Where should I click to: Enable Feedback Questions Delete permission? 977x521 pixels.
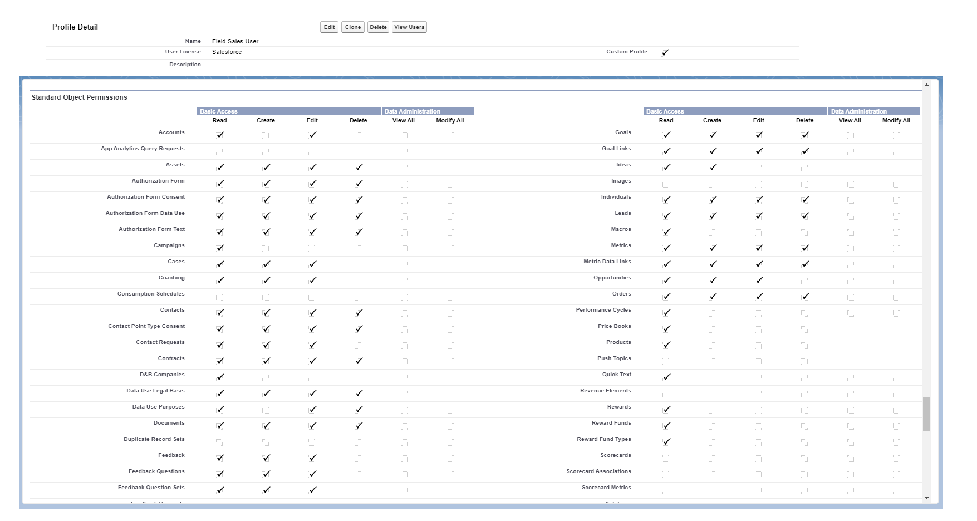pos(358,475)
